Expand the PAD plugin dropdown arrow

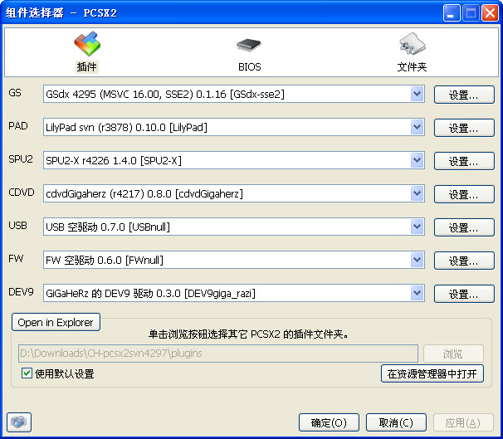[x=417, y=127]
